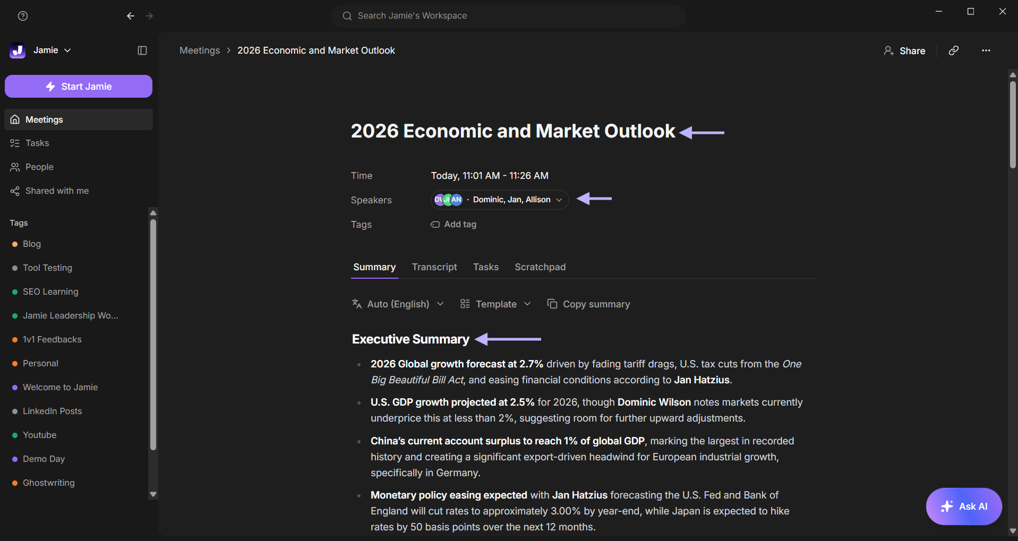Click the Meetings home icon
The height and width of the screenshot is (541, 1018).
[x=15, y=119]
